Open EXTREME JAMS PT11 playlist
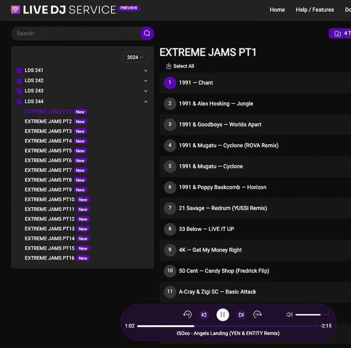 (x=50, y=210)
